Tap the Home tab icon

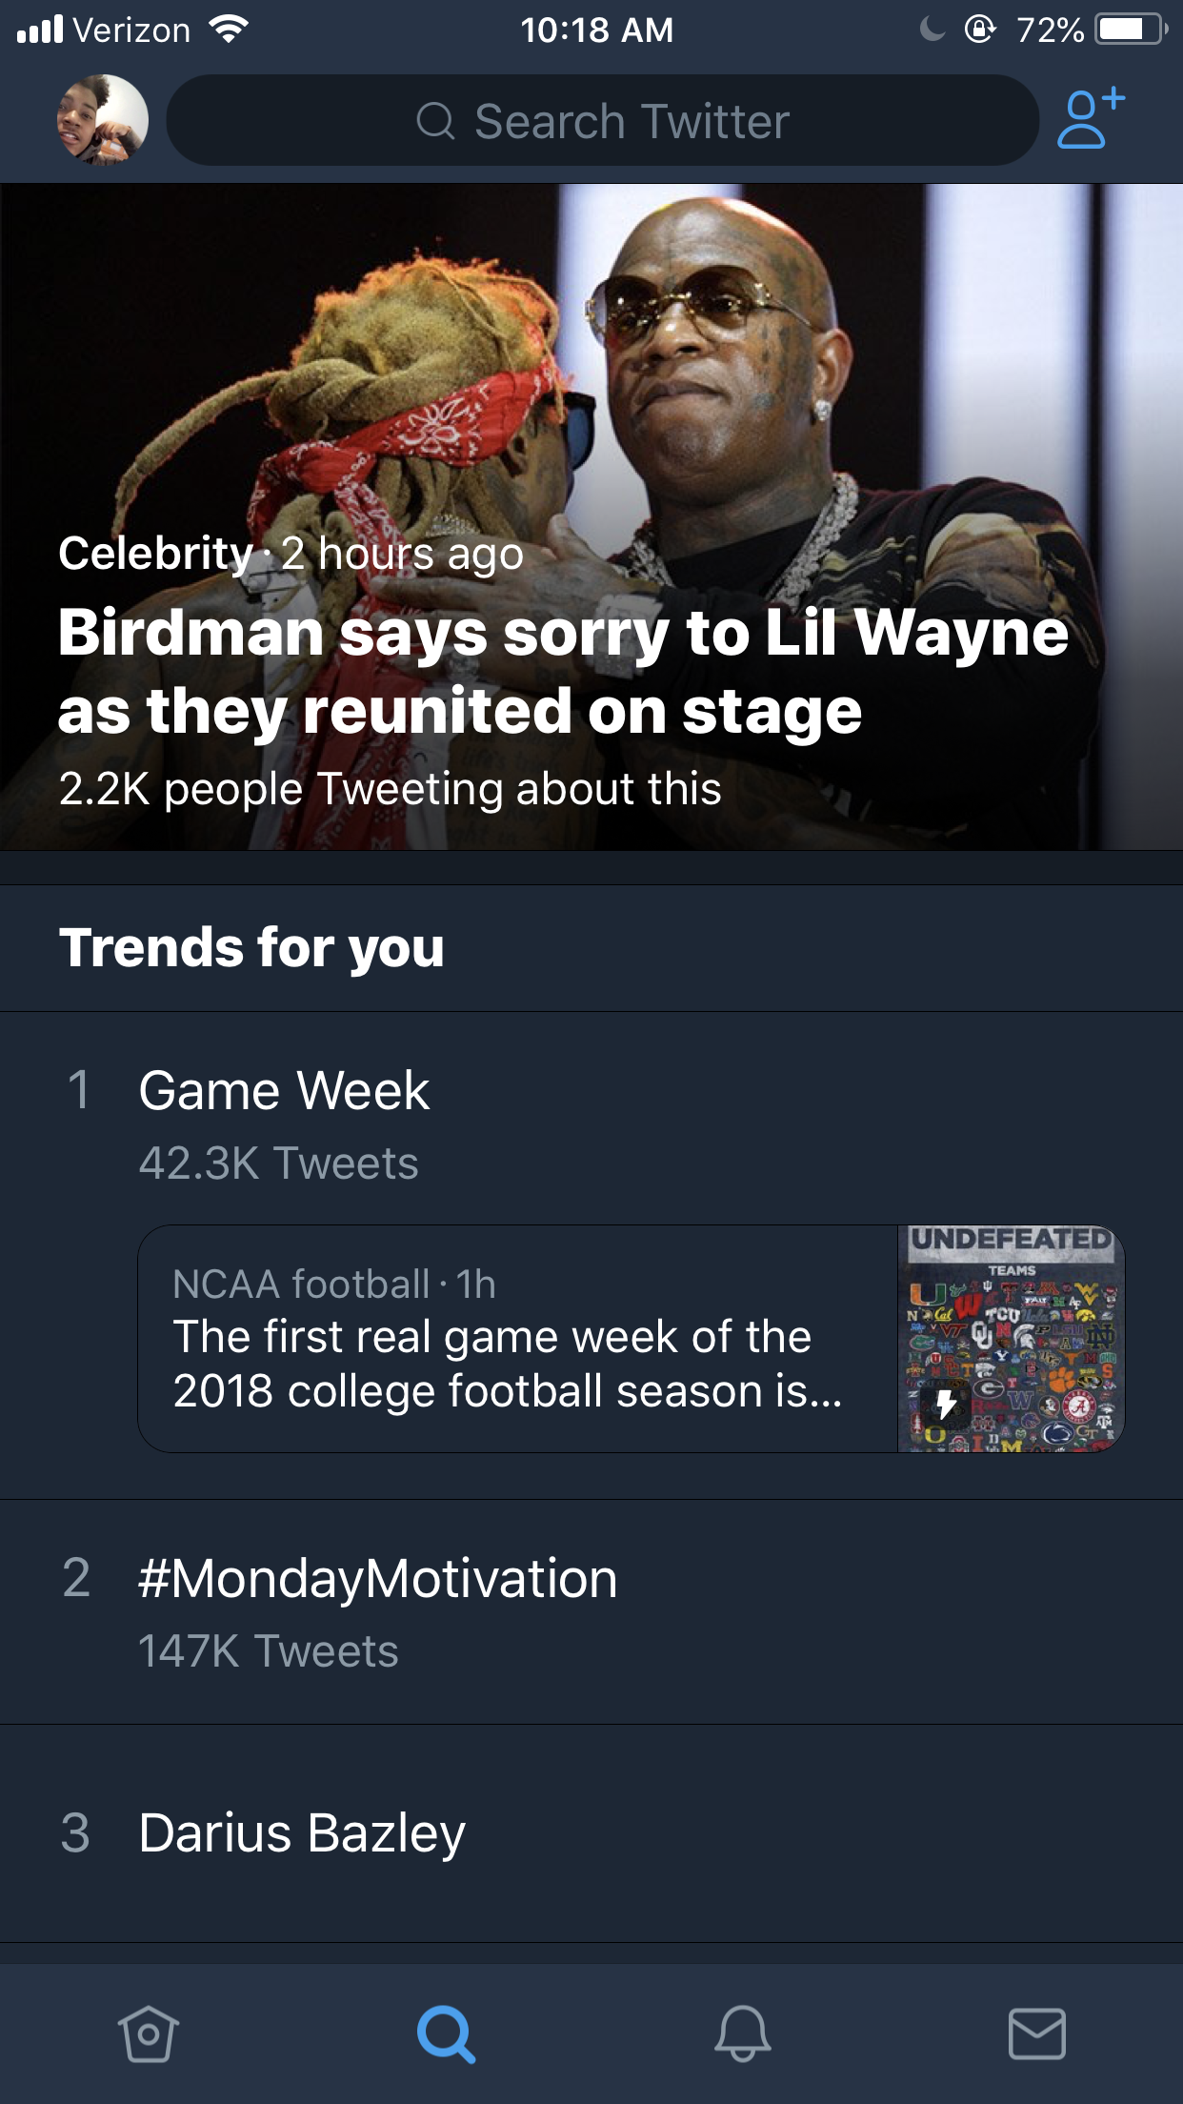[x=149, y=2033]
